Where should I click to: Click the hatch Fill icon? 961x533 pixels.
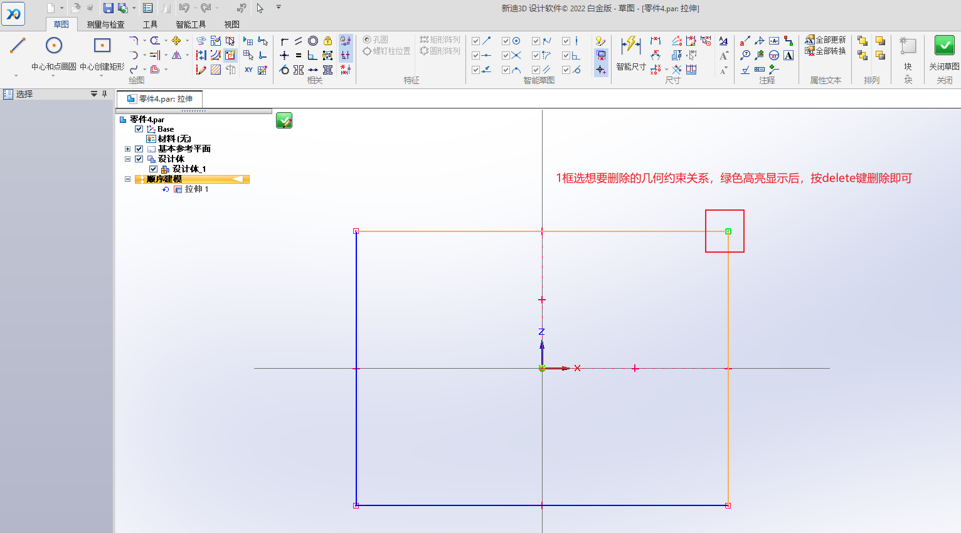pyautogui.click(x=216, y=70)
